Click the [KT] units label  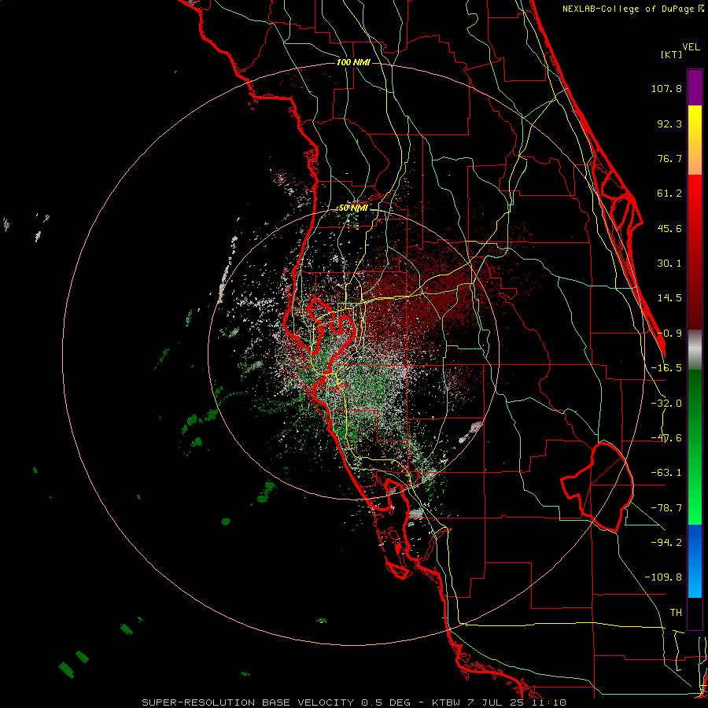pyautogui.click(x=672, y=54)
